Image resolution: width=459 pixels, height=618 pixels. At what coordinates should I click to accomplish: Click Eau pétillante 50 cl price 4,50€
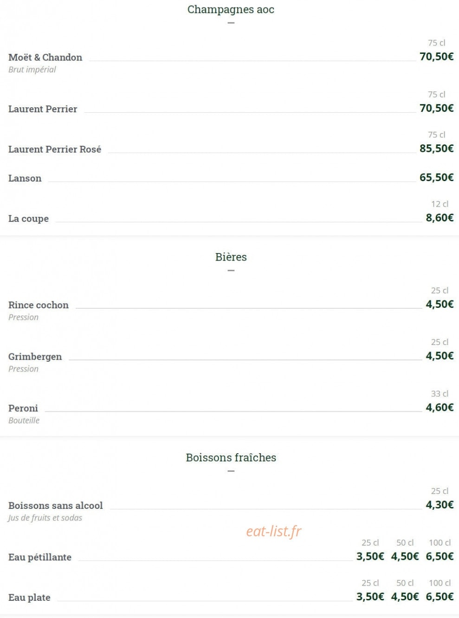pyautogui.click(x=405, y=556)
